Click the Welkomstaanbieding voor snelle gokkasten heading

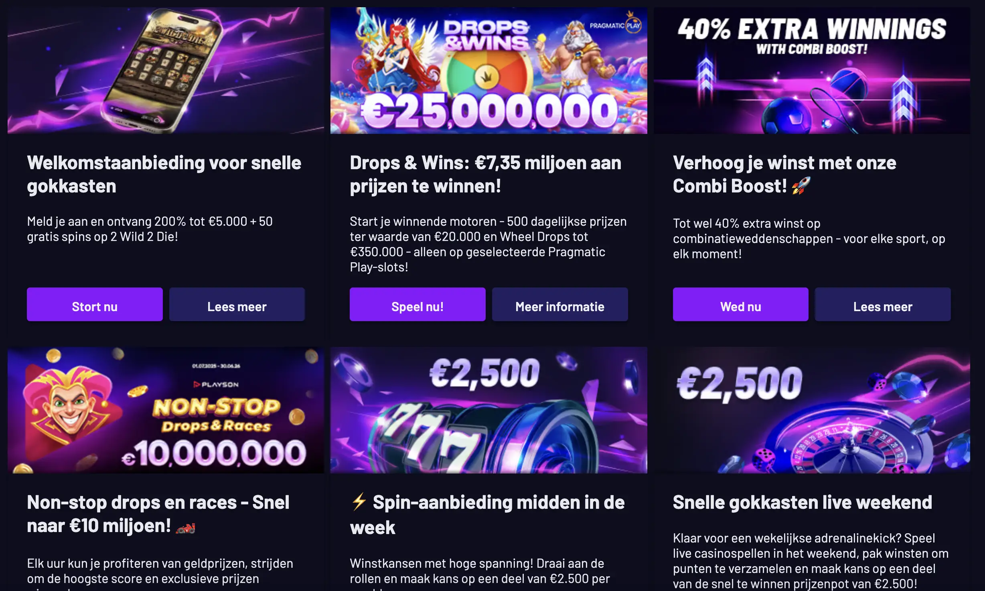[164, 174]
